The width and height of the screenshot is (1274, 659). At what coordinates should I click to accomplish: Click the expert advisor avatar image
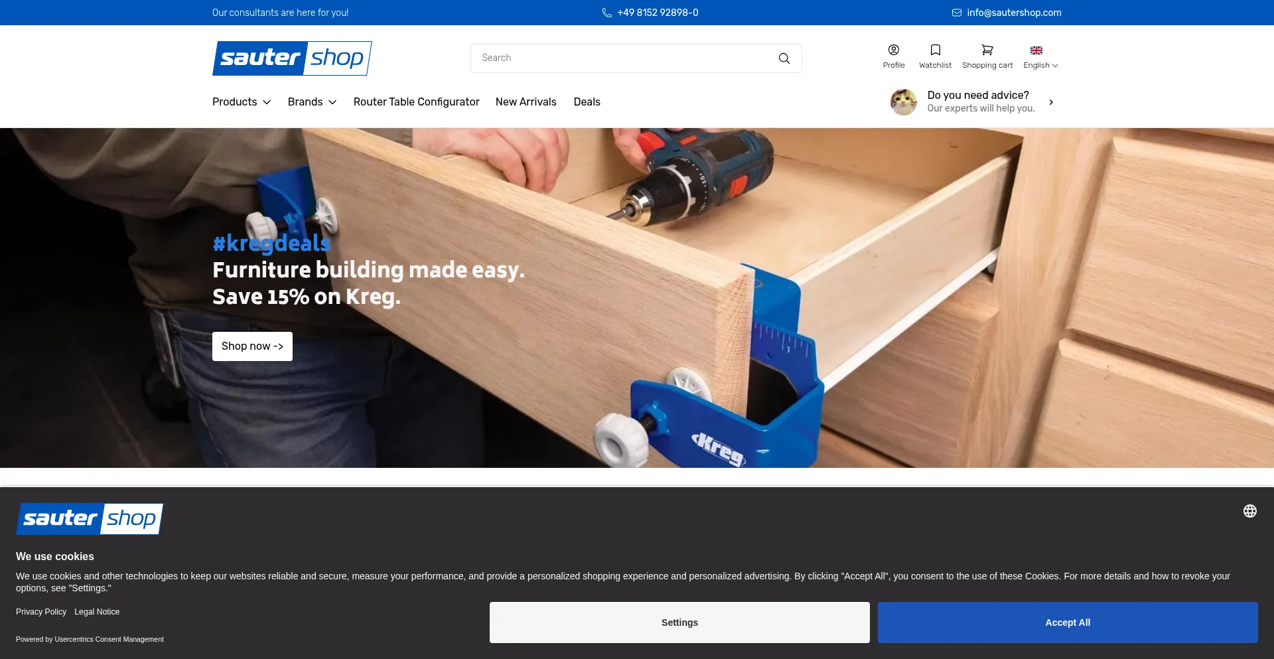(903, 102)
